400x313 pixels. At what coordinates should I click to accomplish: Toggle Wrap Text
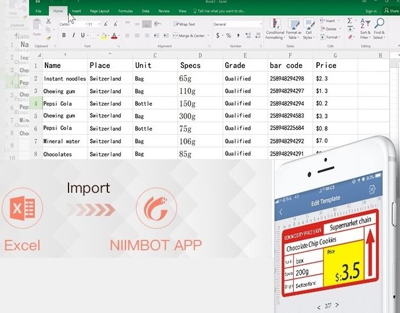pyautogui.click(x=184, y=24)
